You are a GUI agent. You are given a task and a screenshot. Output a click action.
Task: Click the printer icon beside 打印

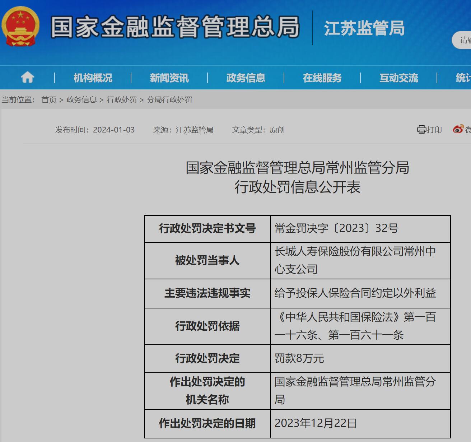[x=421, y=130]
